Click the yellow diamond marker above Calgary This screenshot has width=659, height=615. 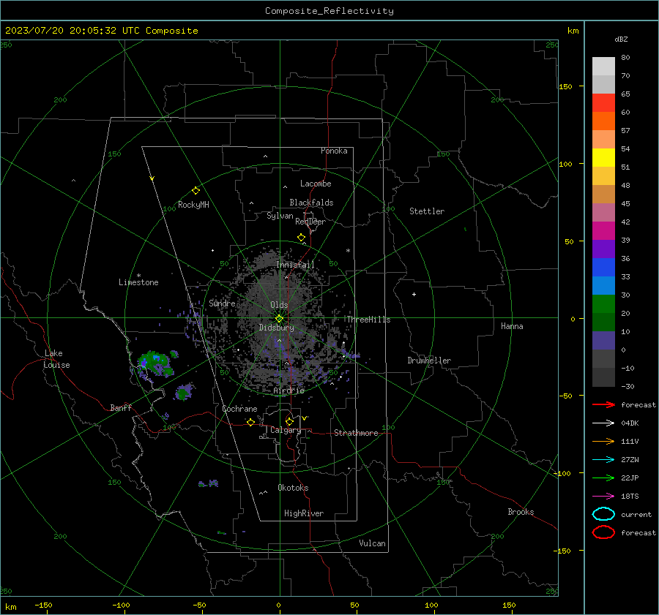(289, 421)
